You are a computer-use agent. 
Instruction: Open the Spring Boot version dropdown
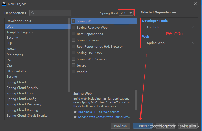click(x=126, y=13)
